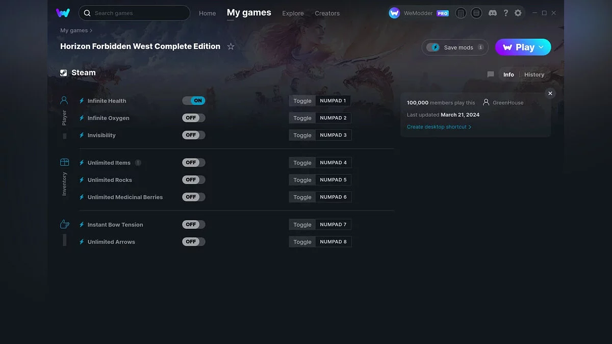The width and height of the screenshot is (612, 344).
Task: Favorite the game with the star icon
Action: coord(231,46)
